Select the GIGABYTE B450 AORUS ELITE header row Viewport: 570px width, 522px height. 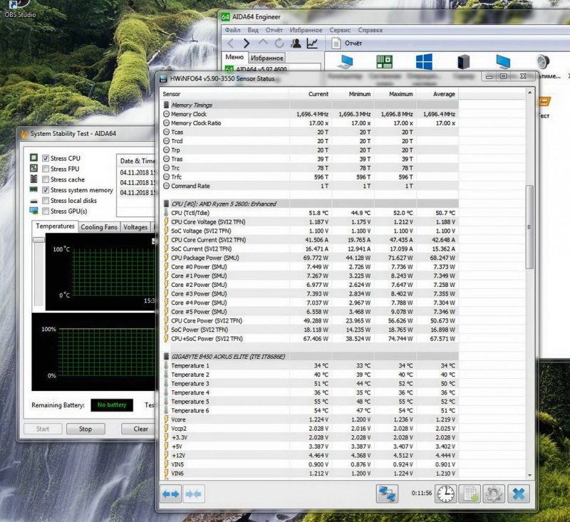click(x=310, y=356)
